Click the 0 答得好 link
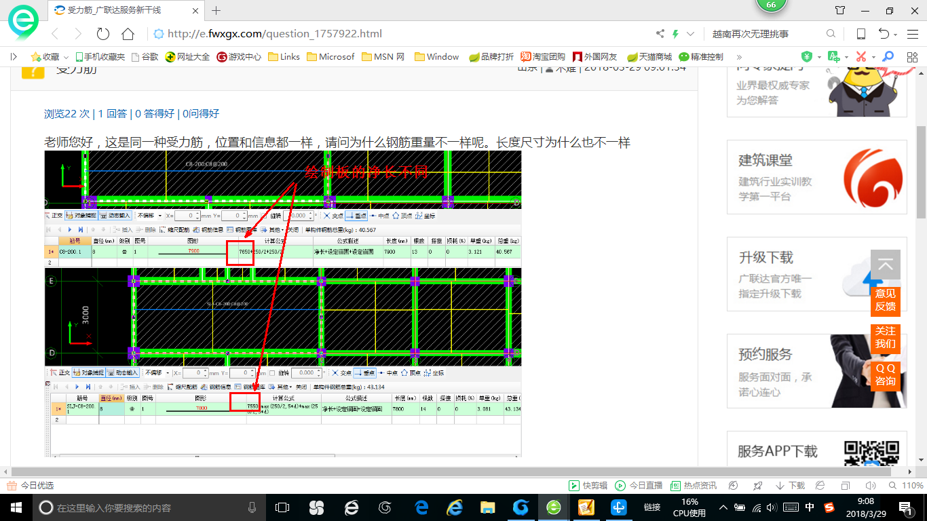The height and width of the screenshot is (521, 927). point(155,114)
